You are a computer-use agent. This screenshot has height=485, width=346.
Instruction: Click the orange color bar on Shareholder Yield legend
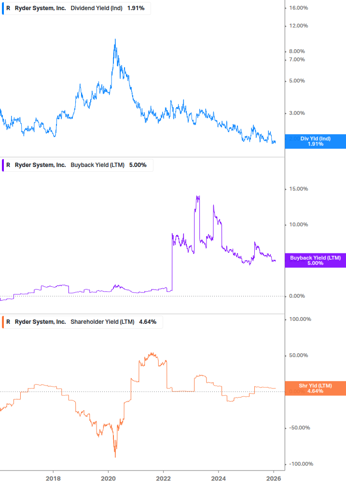3,322
